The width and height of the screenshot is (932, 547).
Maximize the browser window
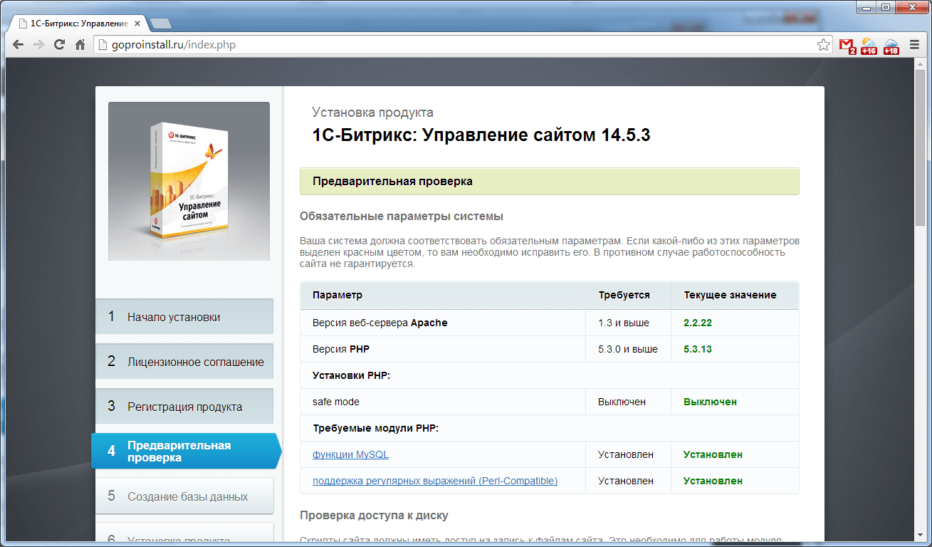(x=886, y=7)
